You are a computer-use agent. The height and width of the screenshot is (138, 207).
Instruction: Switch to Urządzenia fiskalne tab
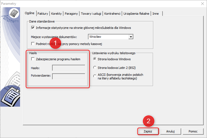click(x=136, y=14)
